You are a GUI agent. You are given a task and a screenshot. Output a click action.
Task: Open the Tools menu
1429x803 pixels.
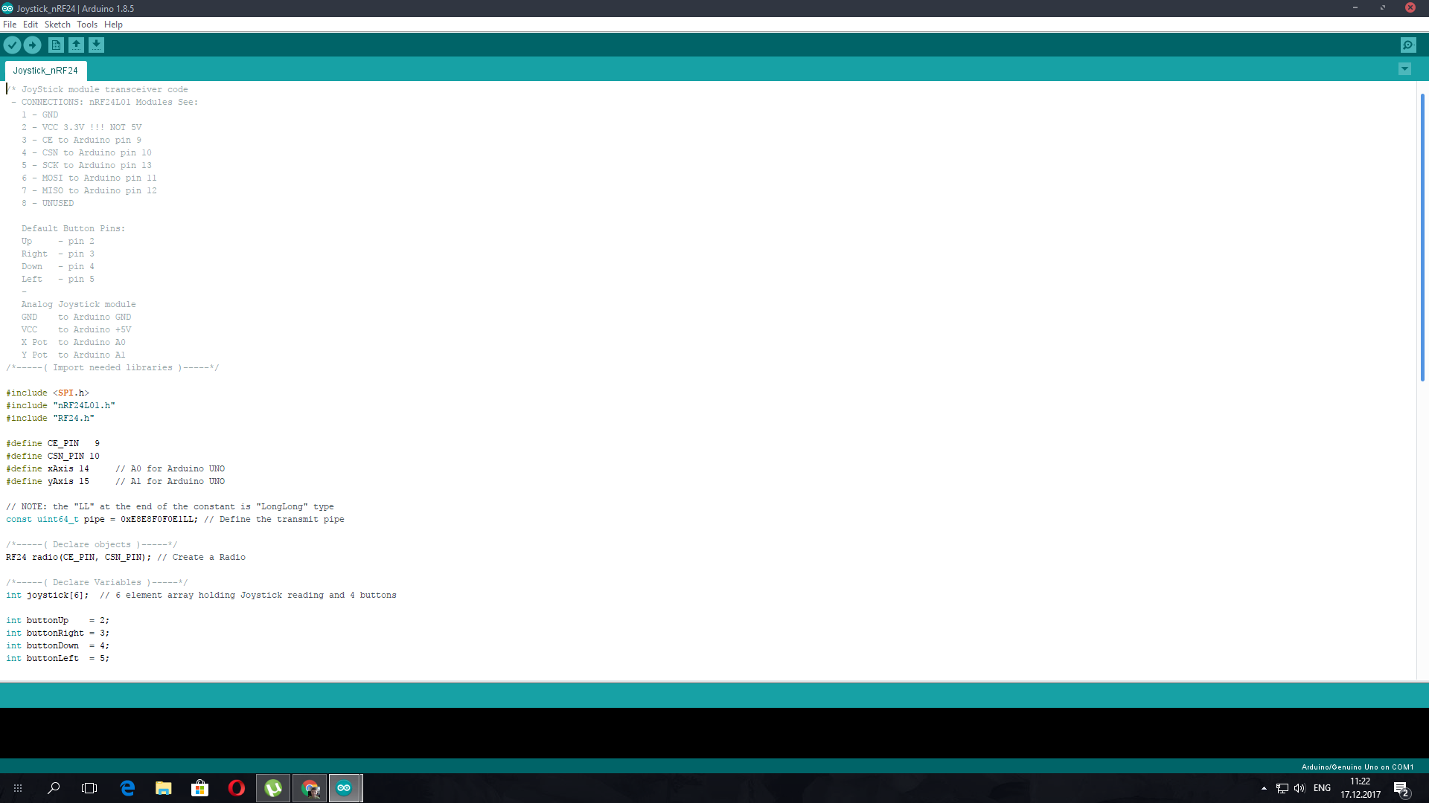pyautogui.click(x=87, y=25)
